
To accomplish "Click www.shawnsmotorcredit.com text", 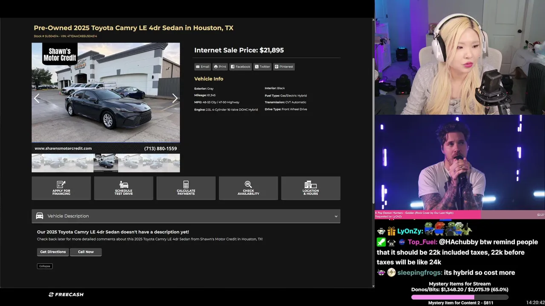I will click(63, 148).
